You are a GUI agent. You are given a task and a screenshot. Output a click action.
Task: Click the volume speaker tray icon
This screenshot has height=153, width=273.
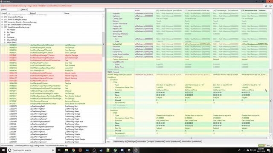pos(254,150)
